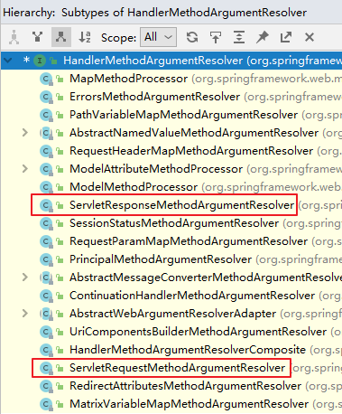Click abstract class icon of AbstractMessageConverterMethodArgumentResolver

tap(46, 278)
